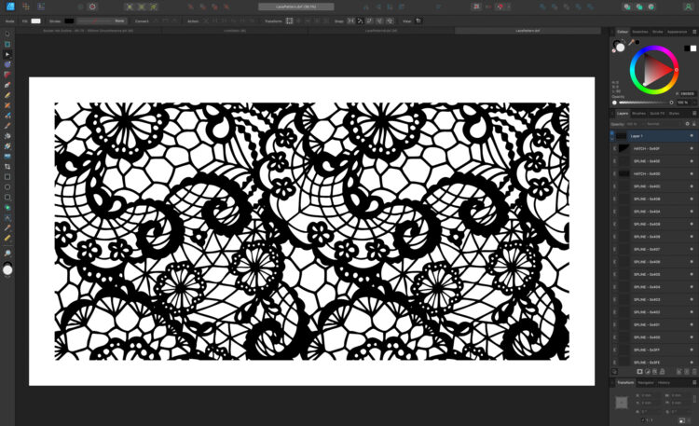699x426 pixels.
Task: Toggle visibility of SPLINE - 0x40E layer
Action: (x=692, y=161)
